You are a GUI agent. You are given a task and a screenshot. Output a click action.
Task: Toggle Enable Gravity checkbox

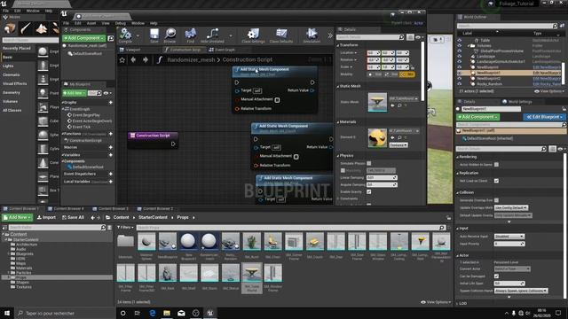pyautogui.click(x=369, y=191)
